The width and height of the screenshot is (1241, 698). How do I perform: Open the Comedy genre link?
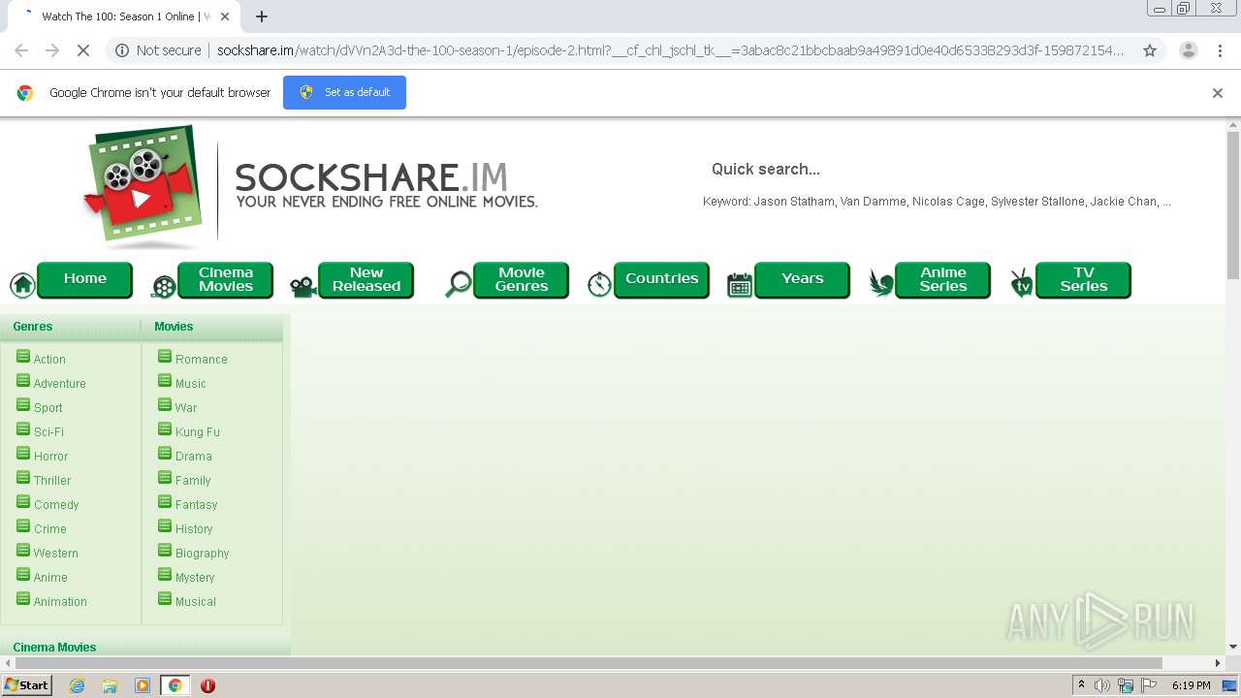point(56,505)
